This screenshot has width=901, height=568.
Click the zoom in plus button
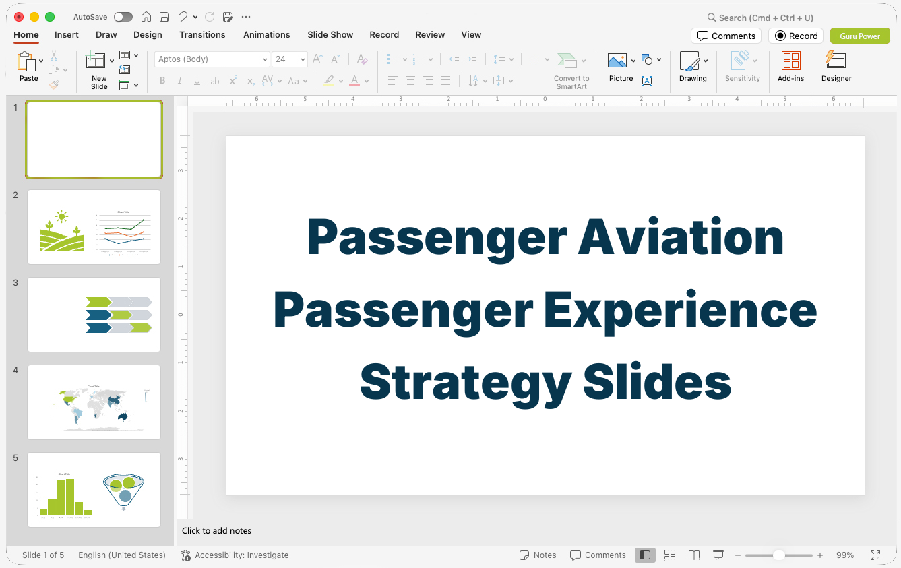pos(820,555)
